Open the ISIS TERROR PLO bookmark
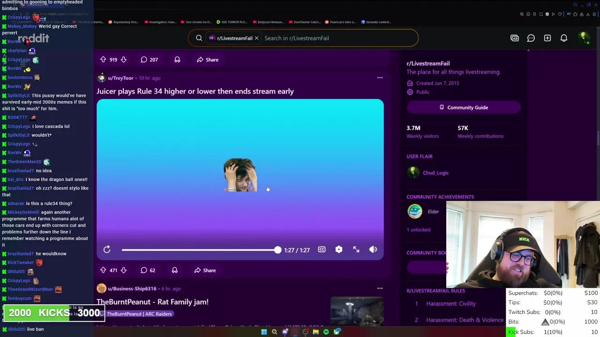600x337 pixels. pyautogui.click(x=232, y=22)
